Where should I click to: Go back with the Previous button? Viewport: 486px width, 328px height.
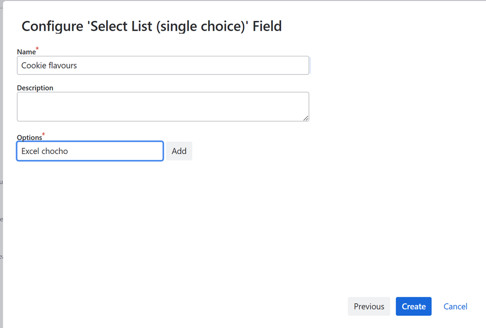pyautogui.click(x=369, y=307)
